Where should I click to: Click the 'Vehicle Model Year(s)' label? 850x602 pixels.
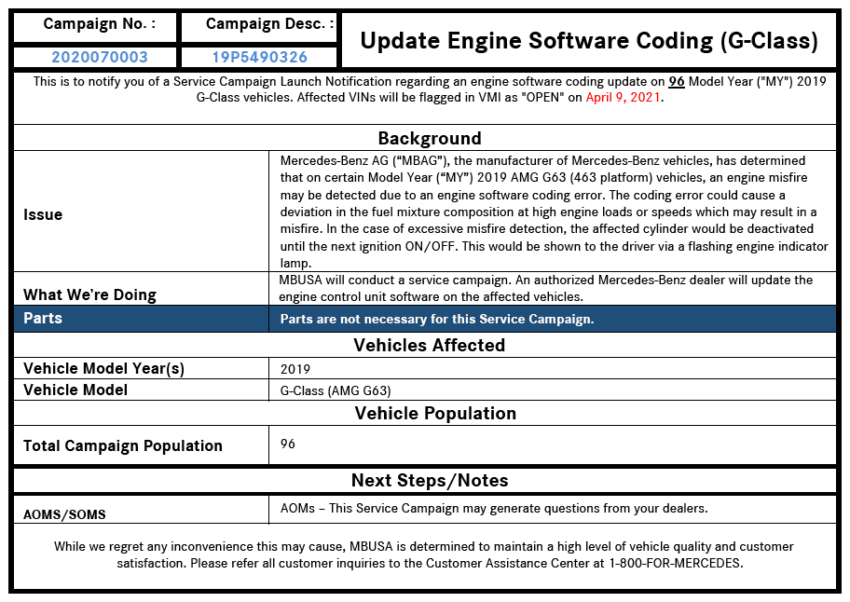103,368
